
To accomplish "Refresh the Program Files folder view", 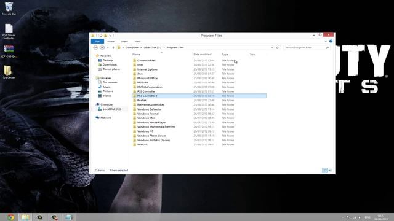I will click(278, 48).
